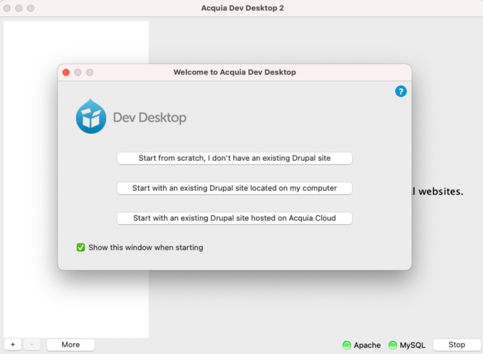Screen dimensions: 483x354
Task: Click the Apache green status indicator
Action: [x=347, y=345]
